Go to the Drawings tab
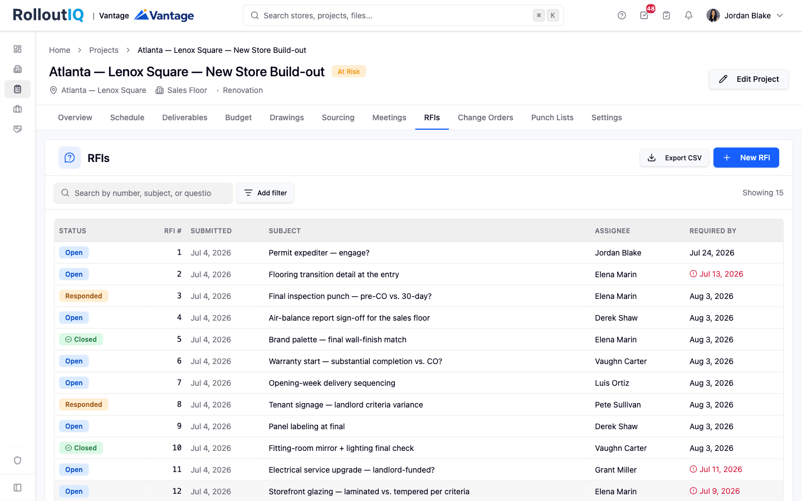 tap(287, 117)
